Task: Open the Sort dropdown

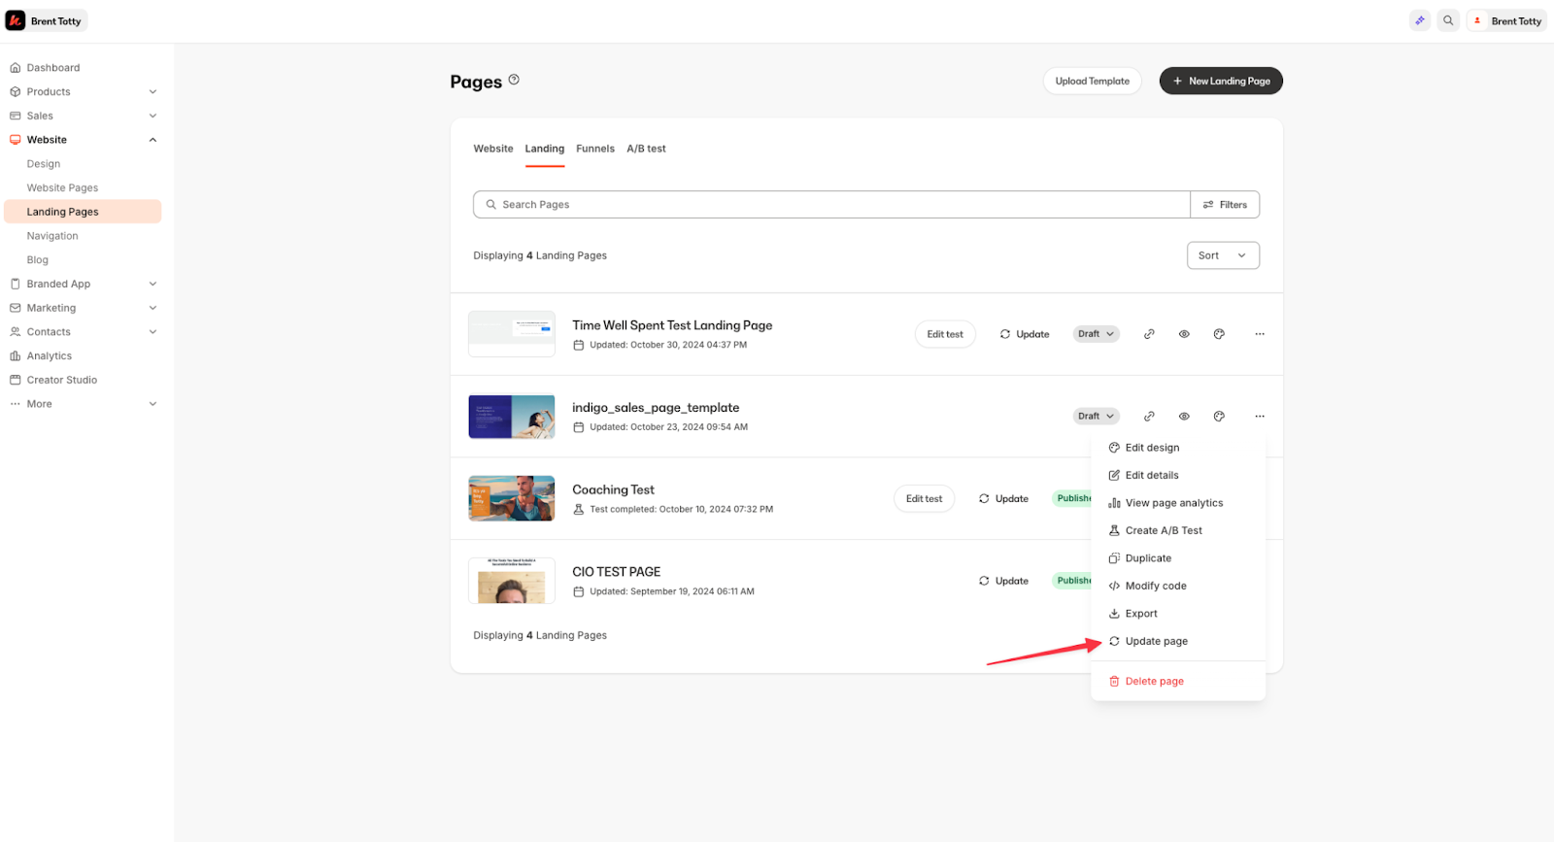Action: 1223,255
